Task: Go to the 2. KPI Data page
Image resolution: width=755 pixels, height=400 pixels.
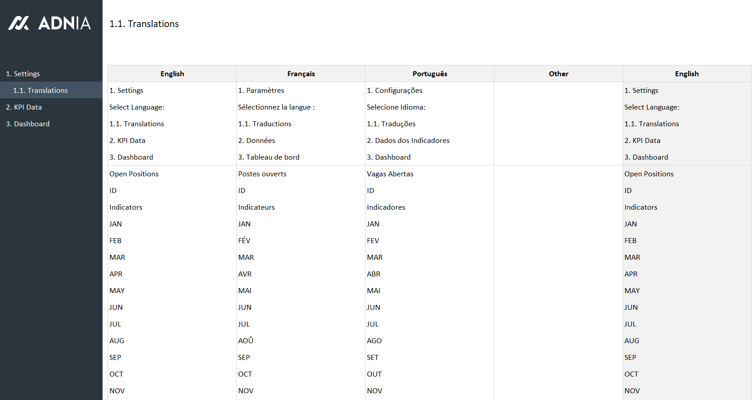Action: (24, 107)
